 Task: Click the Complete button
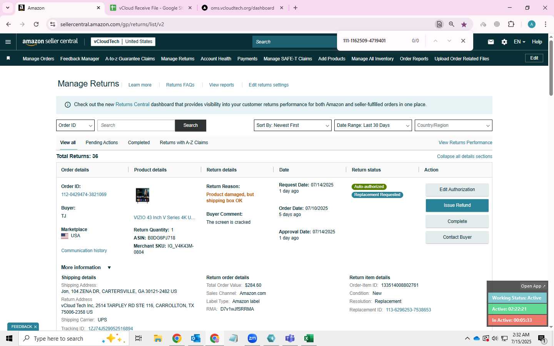click(457, 221)
